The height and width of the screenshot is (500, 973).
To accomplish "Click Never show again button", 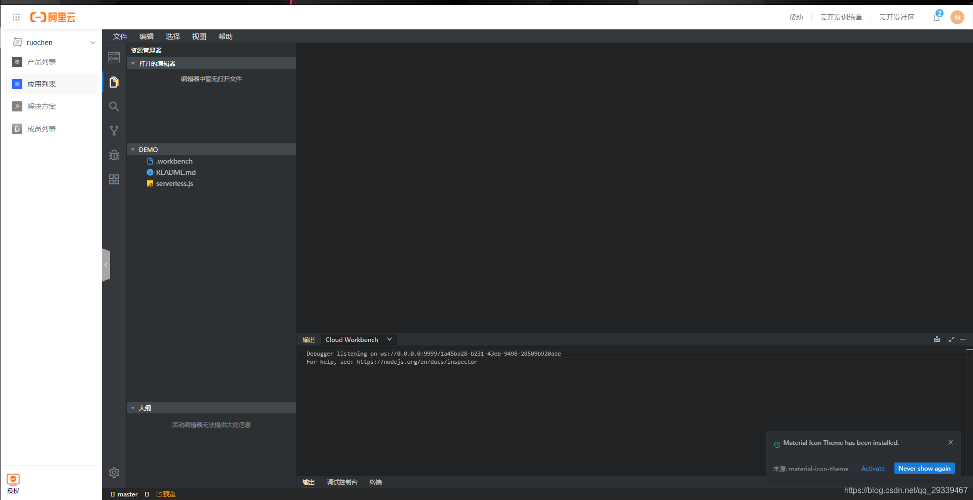I will [x=924, y=469].
